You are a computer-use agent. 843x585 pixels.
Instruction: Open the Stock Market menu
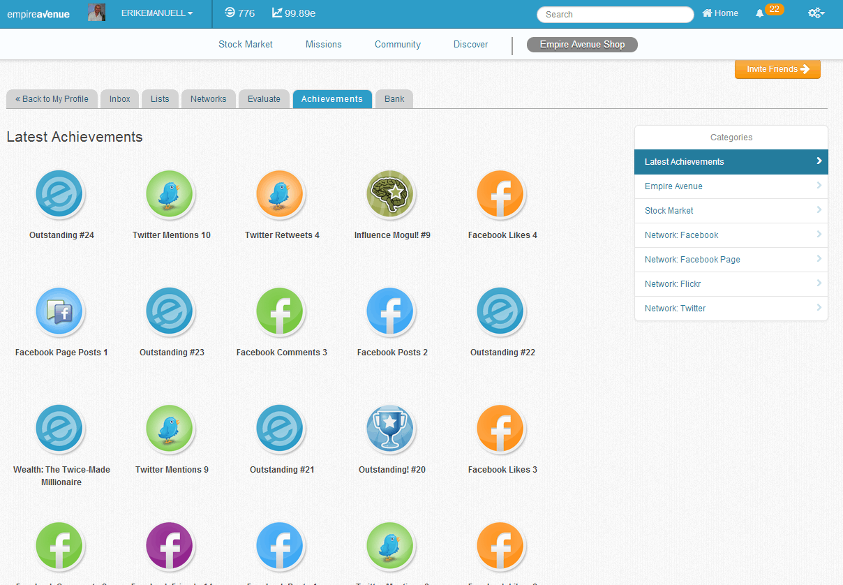pyautogui.click(x=246, y=44)
